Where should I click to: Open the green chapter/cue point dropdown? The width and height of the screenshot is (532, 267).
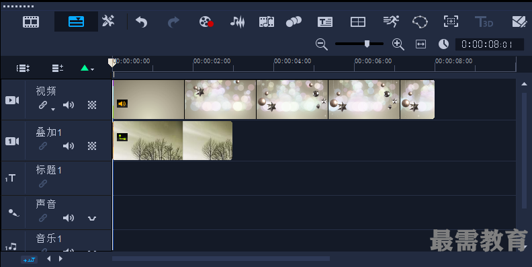pos(87,69)
